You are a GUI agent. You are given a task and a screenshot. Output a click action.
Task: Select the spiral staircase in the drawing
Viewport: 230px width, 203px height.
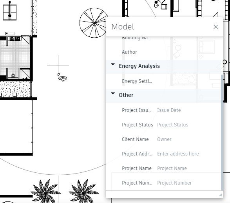[94, 23]
